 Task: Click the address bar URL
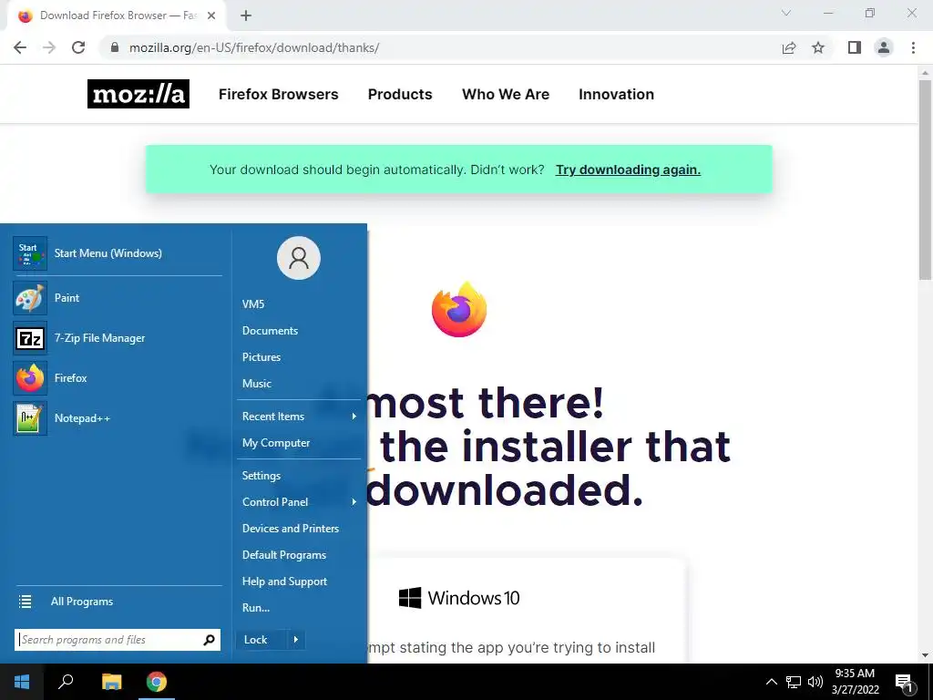[x=254, y=47]
